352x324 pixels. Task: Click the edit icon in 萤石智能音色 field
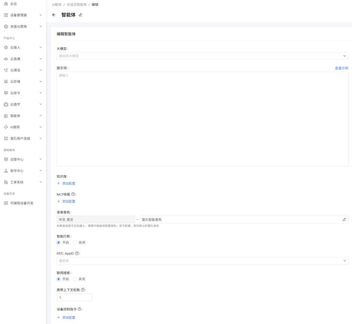(x=344, y=220)
